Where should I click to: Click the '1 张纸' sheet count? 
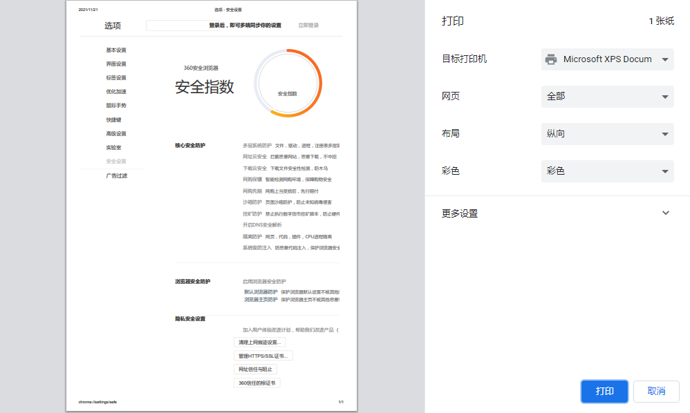662,21
